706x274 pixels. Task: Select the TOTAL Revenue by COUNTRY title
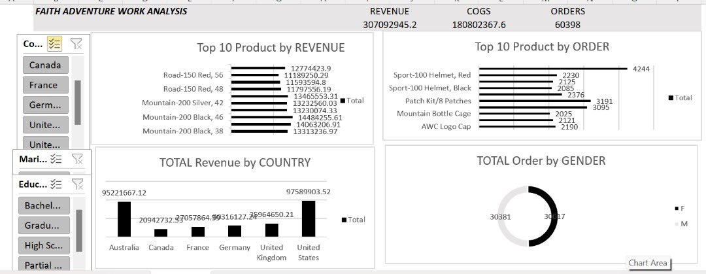pos(235,162)
